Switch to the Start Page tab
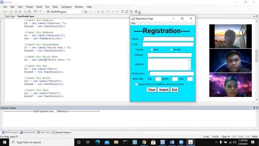This screenshot has height=146, width=259. [x=10, y=16]
